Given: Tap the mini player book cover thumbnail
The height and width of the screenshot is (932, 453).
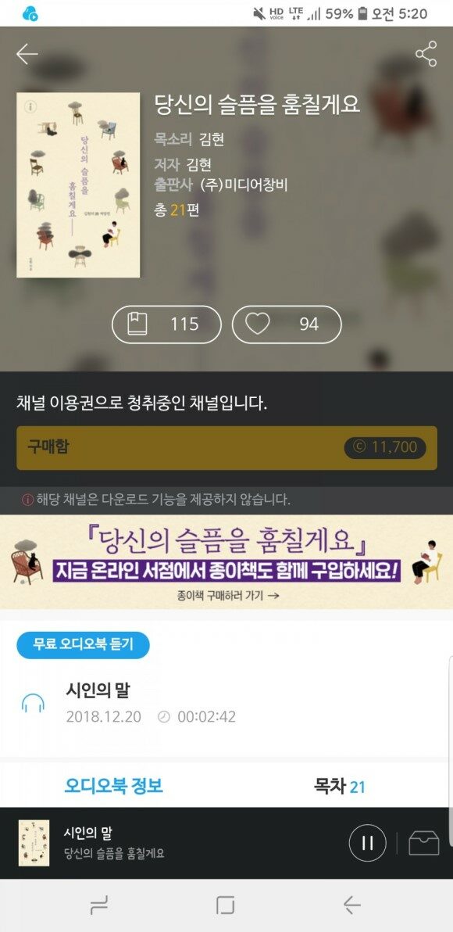Looking at the screenshot, I should (34, 843).
